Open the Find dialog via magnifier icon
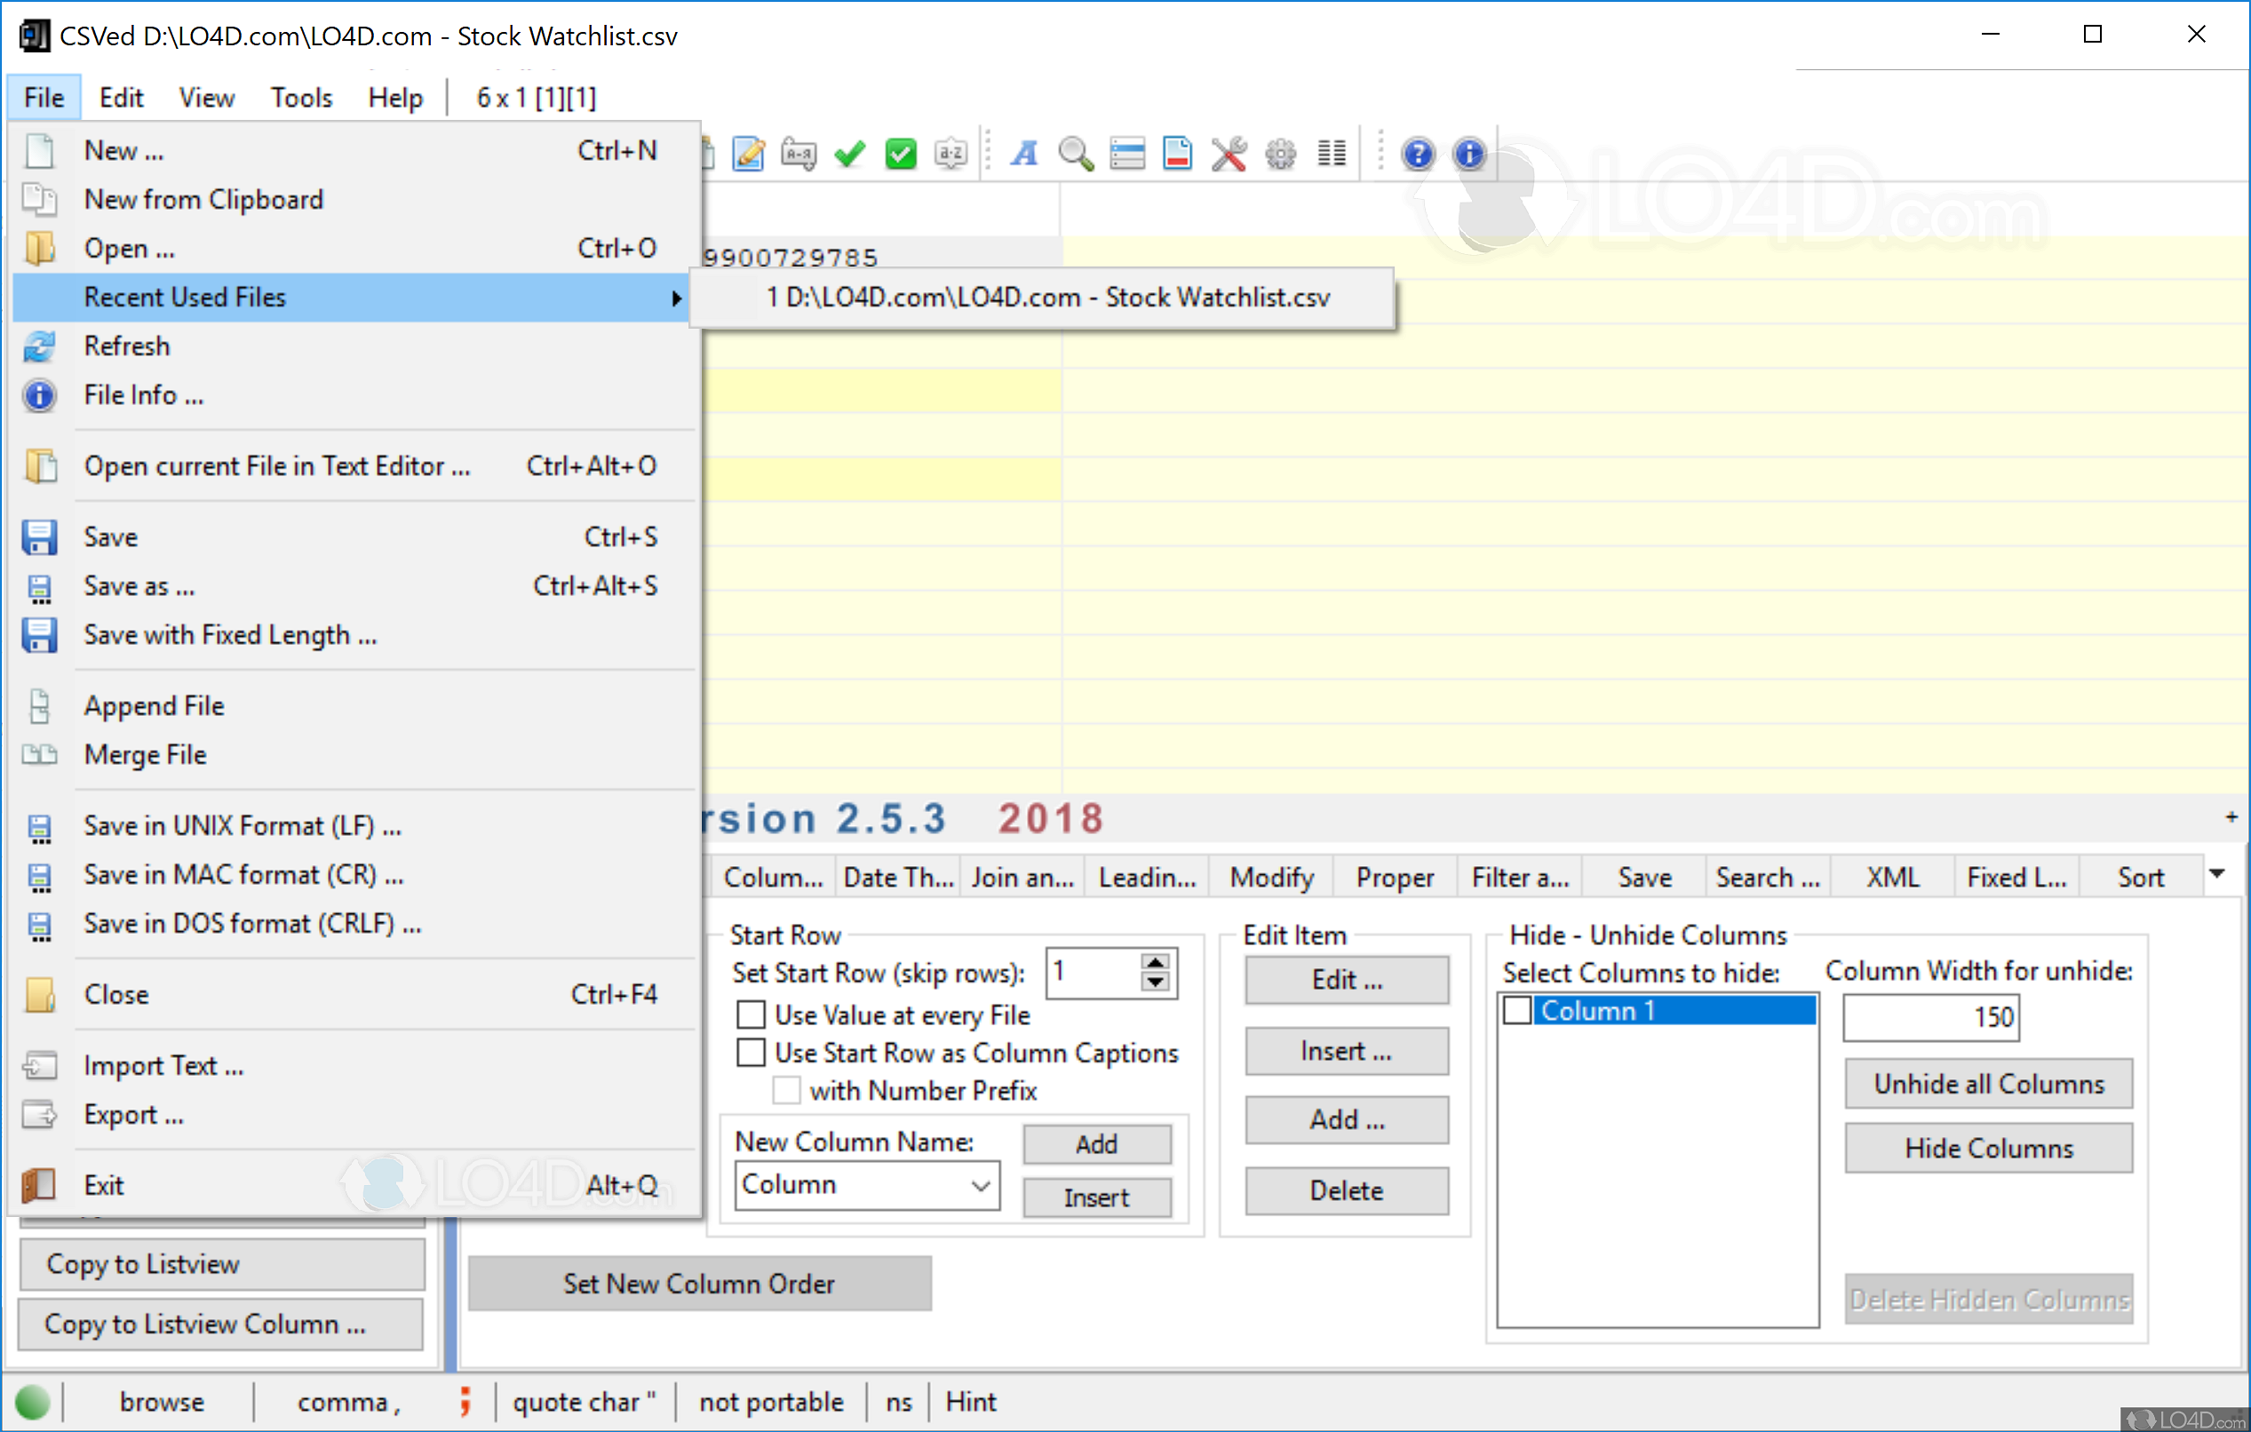The height and width of the screenshot is (1432, 2251). tap(1076, 155)
